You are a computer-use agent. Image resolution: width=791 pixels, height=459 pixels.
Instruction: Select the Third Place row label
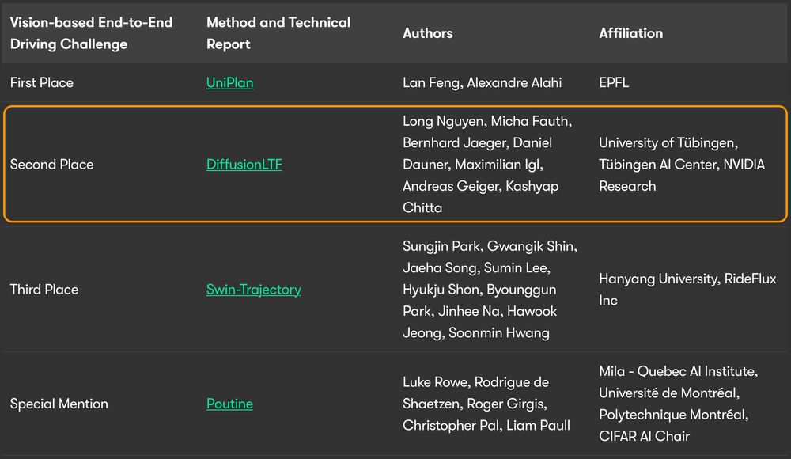[44, 290]
